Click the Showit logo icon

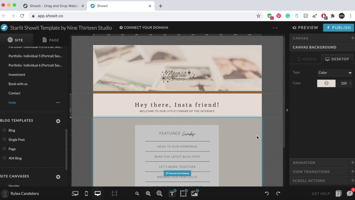coord(4,27)
